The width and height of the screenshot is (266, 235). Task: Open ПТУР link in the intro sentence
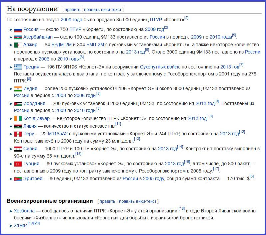coord(156,20)
